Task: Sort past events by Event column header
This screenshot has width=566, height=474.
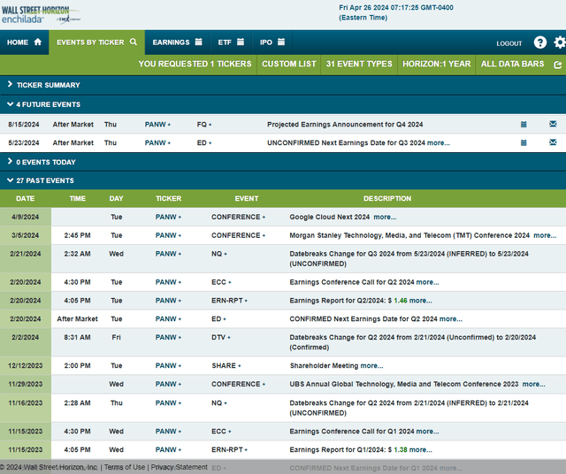Action: pyautogui.click(x=247, y=199)
